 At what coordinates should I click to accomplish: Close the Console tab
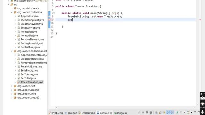111,113
